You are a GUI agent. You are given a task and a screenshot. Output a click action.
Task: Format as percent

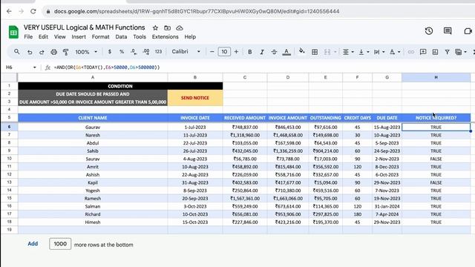[122, 52]
